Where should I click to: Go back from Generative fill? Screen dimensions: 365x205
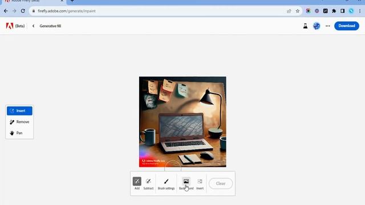pos(33,26)
